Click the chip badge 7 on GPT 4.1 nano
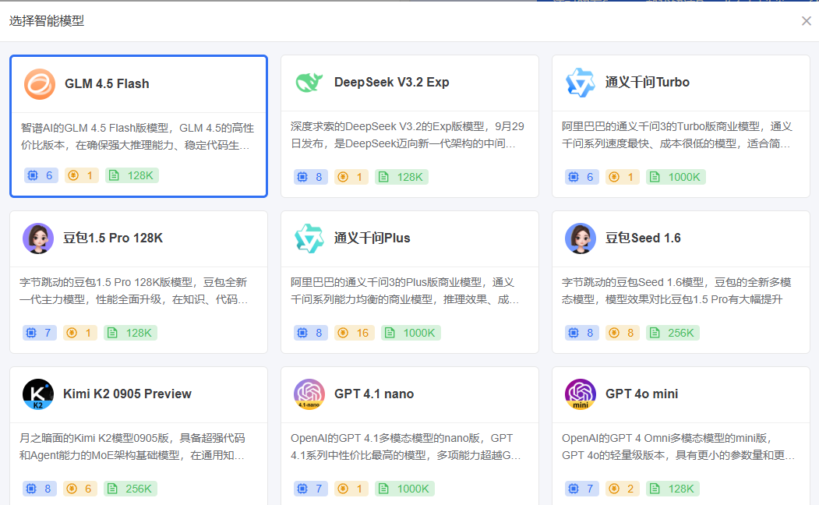 pyautogui.click(x=311, y=489)
